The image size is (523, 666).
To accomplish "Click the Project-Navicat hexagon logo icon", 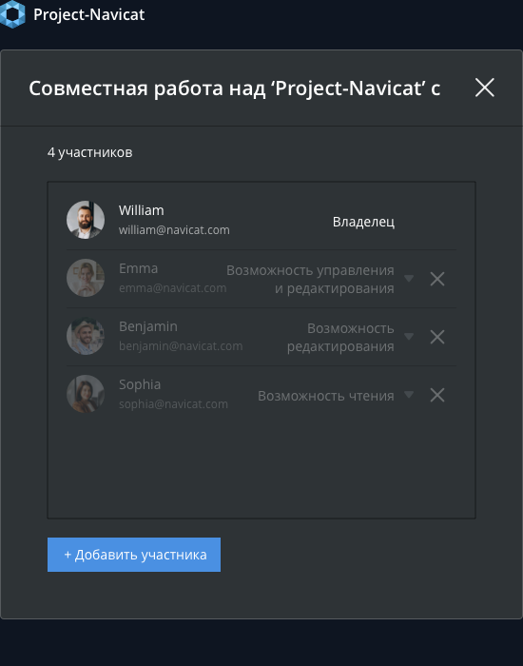I will (x=12, y=14).
